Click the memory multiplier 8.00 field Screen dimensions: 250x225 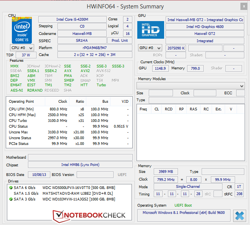pos(194,180)
